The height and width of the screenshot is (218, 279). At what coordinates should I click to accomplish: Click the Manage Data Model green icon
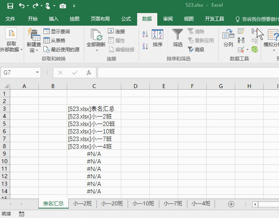pyautogui.click(x=254, y=49)
